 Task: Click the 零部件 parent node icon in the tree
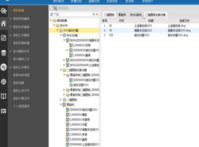65,105
